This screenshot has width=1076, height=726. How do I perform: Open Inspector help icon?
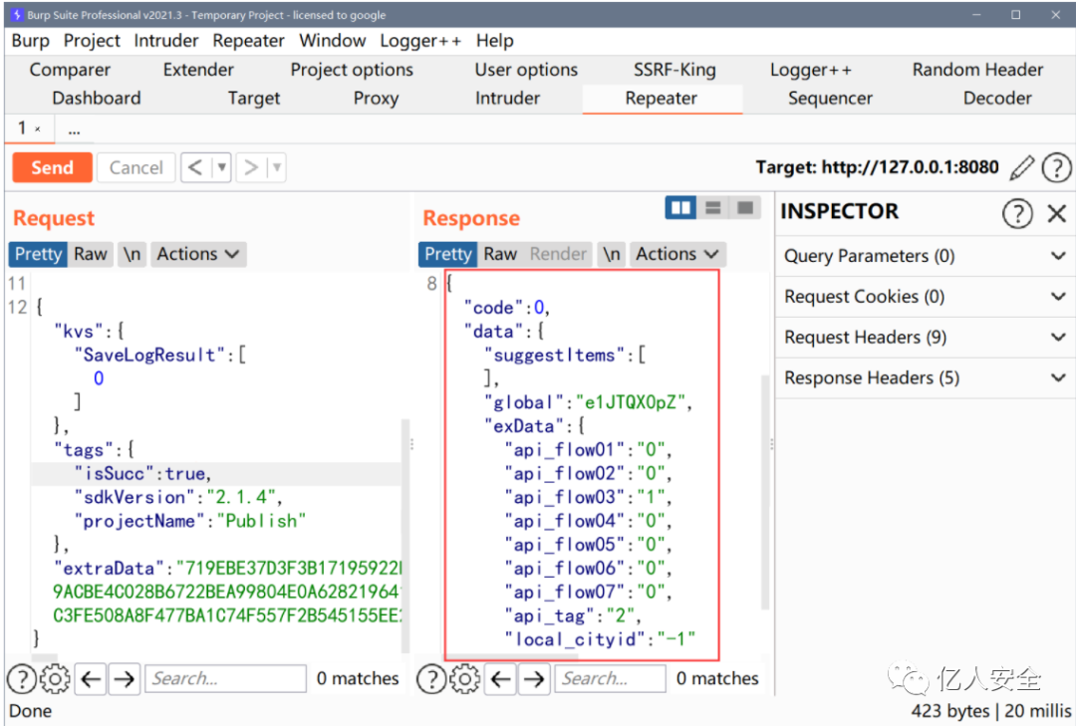click(1017, 213)
